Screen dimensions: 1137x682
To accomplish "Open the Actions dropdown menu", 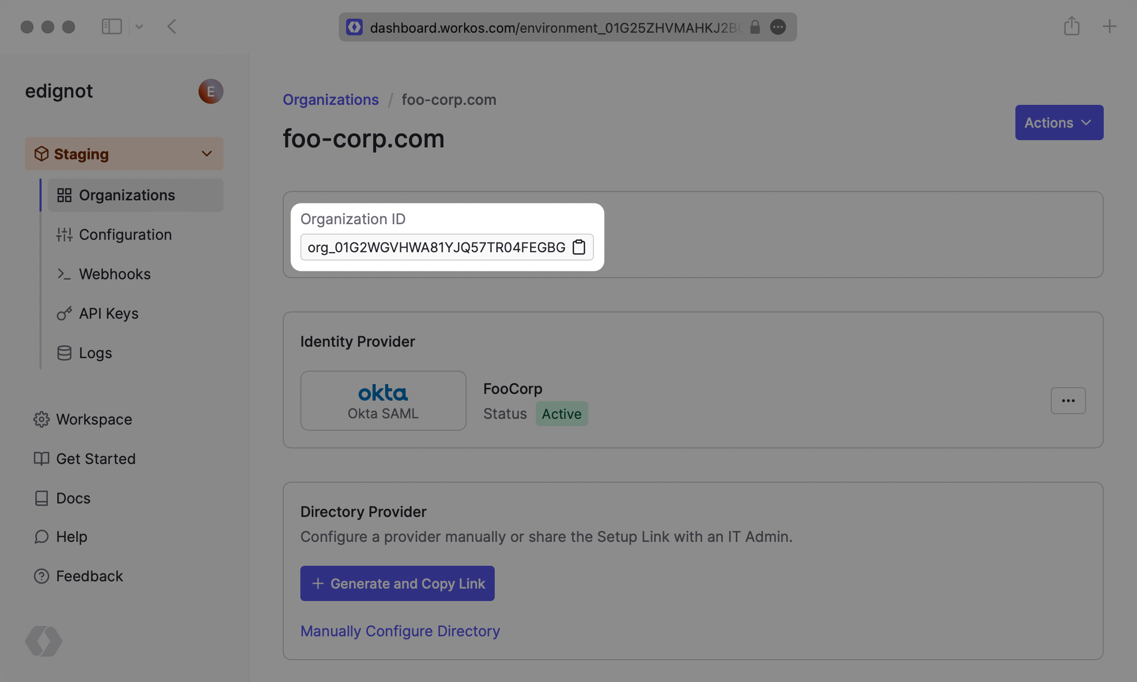I will pos(1059,122).
